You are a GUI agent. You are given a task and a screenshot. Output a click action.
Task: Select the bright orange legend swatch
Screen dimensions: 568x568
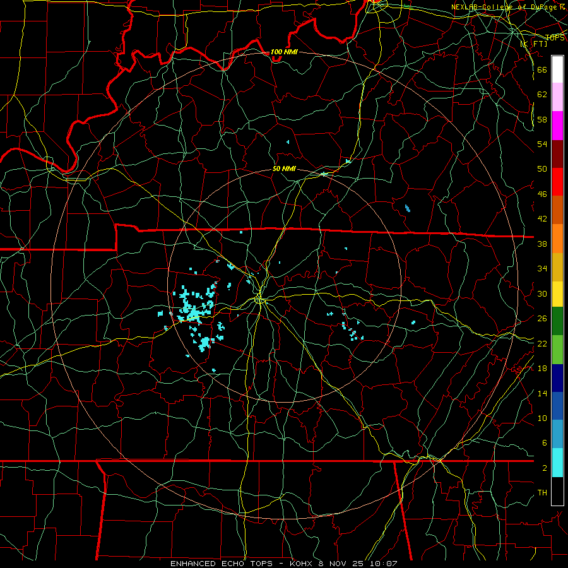point(557,239)
